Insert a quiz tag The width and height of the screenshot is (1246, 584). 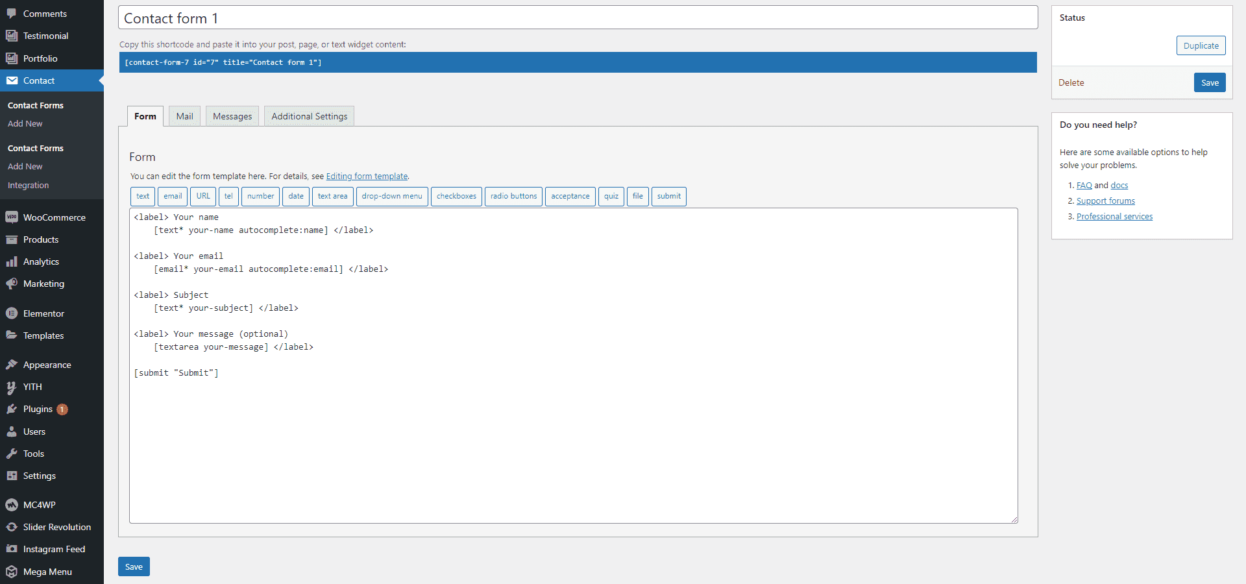coord(611,196)
